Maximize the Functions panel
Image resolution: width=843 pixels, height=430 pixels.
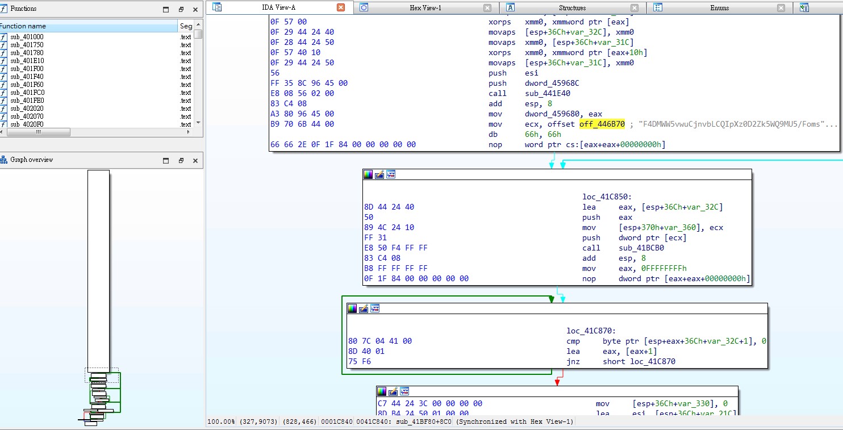[x=166, y=9]
